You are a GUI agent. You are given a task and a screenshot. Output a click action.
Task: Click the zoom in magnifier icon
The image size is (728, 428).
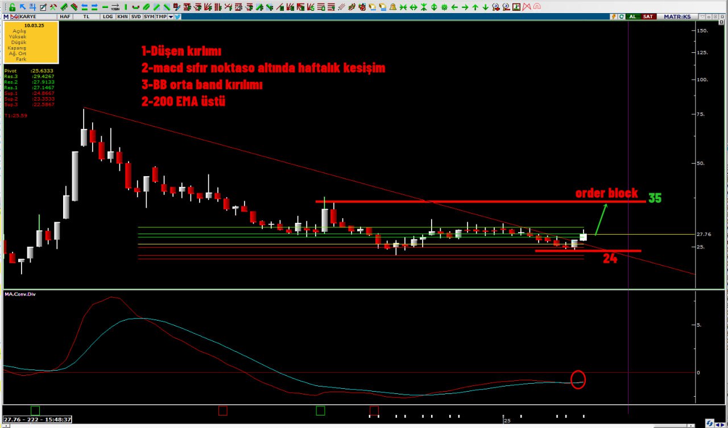(495, 7)
